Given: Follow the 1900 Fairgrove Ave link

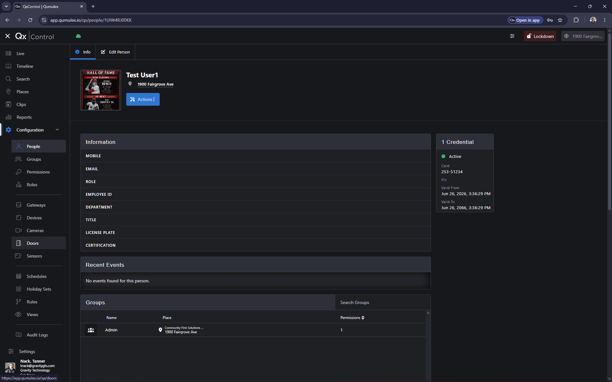Looking at the screenshot, I should [156, 84].
